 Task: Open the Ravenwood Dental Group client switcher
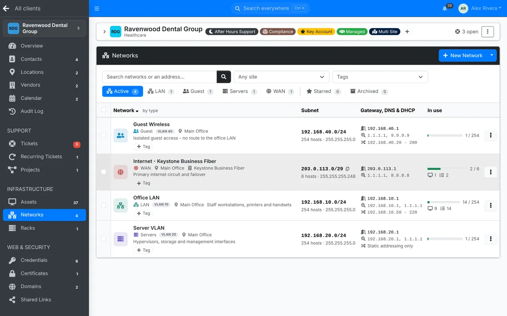click(44, 28)
